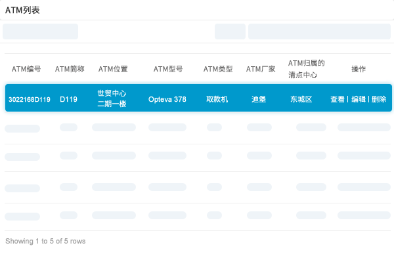Select the 取款机 type cell

(217, 99)
